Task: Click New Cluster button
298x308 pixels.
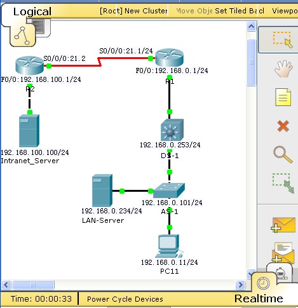Action: click(146, 11)
